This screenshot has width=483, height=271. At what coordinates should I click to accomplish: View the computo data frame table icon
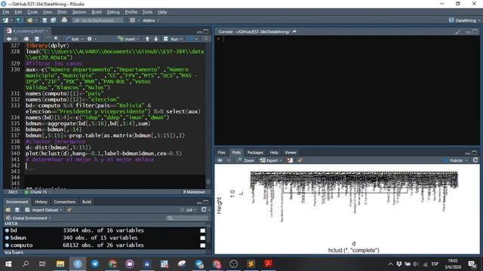click(x=202, y=245)
